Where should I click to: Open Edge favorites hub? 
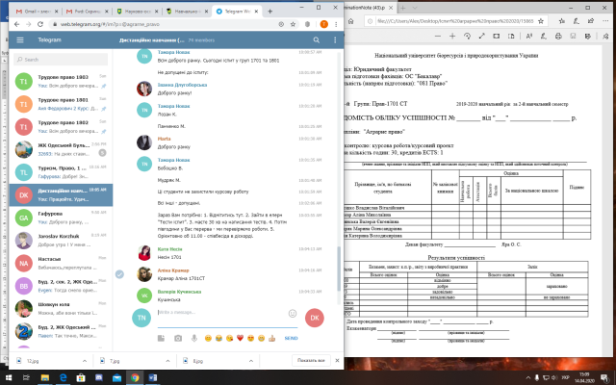[x=562, y=21]
